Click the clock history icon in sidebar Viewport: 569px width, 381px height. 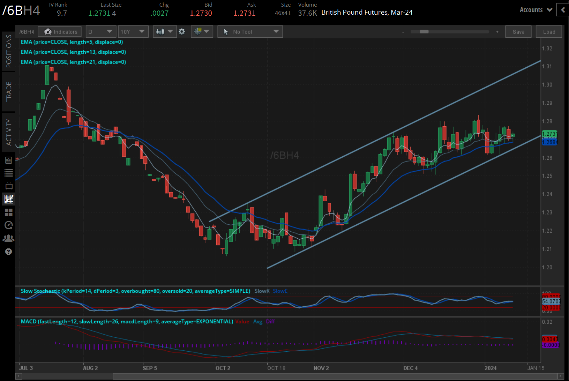(9, 225)
